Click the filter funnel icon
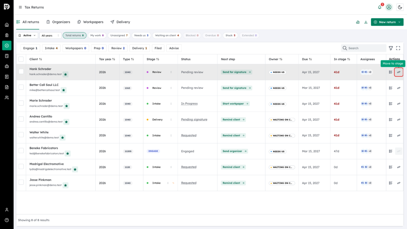Screen dimensions: 407x229 pos(391,48)
